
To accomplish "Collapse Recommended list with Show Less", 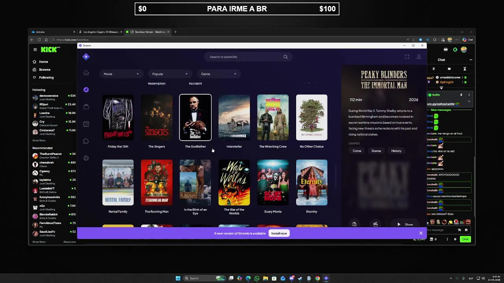I will [x=69, y=242].
